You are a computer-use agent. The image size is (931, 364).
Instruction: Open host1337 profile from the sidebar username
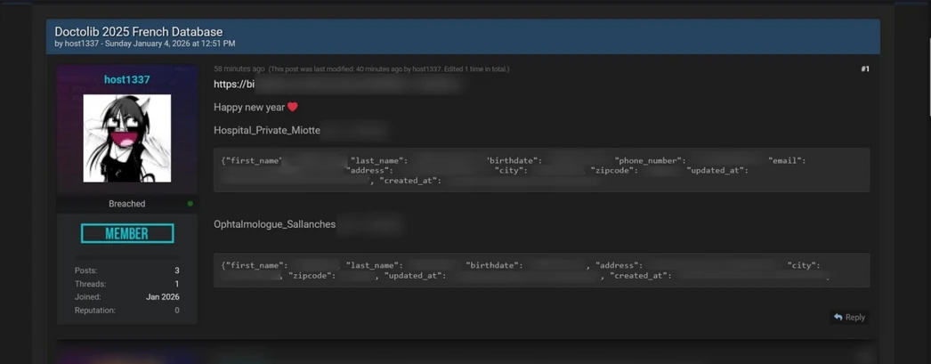click(127, 80)
